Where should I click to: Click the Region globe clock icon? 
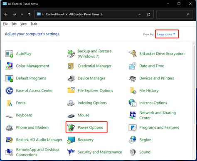[x=133, y=140]
